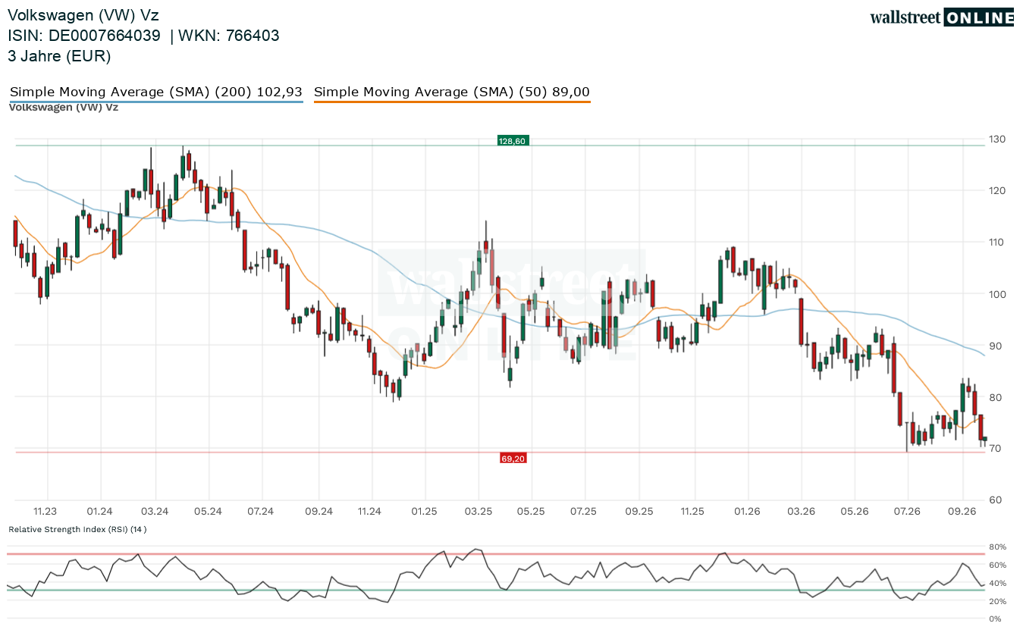Click the Relative Strength Index (RSI) (14) label

[x=77, y=529]
